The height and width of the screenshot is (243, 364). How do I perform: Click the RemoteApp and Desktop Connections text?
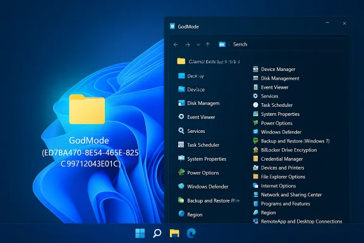[301, 221]
